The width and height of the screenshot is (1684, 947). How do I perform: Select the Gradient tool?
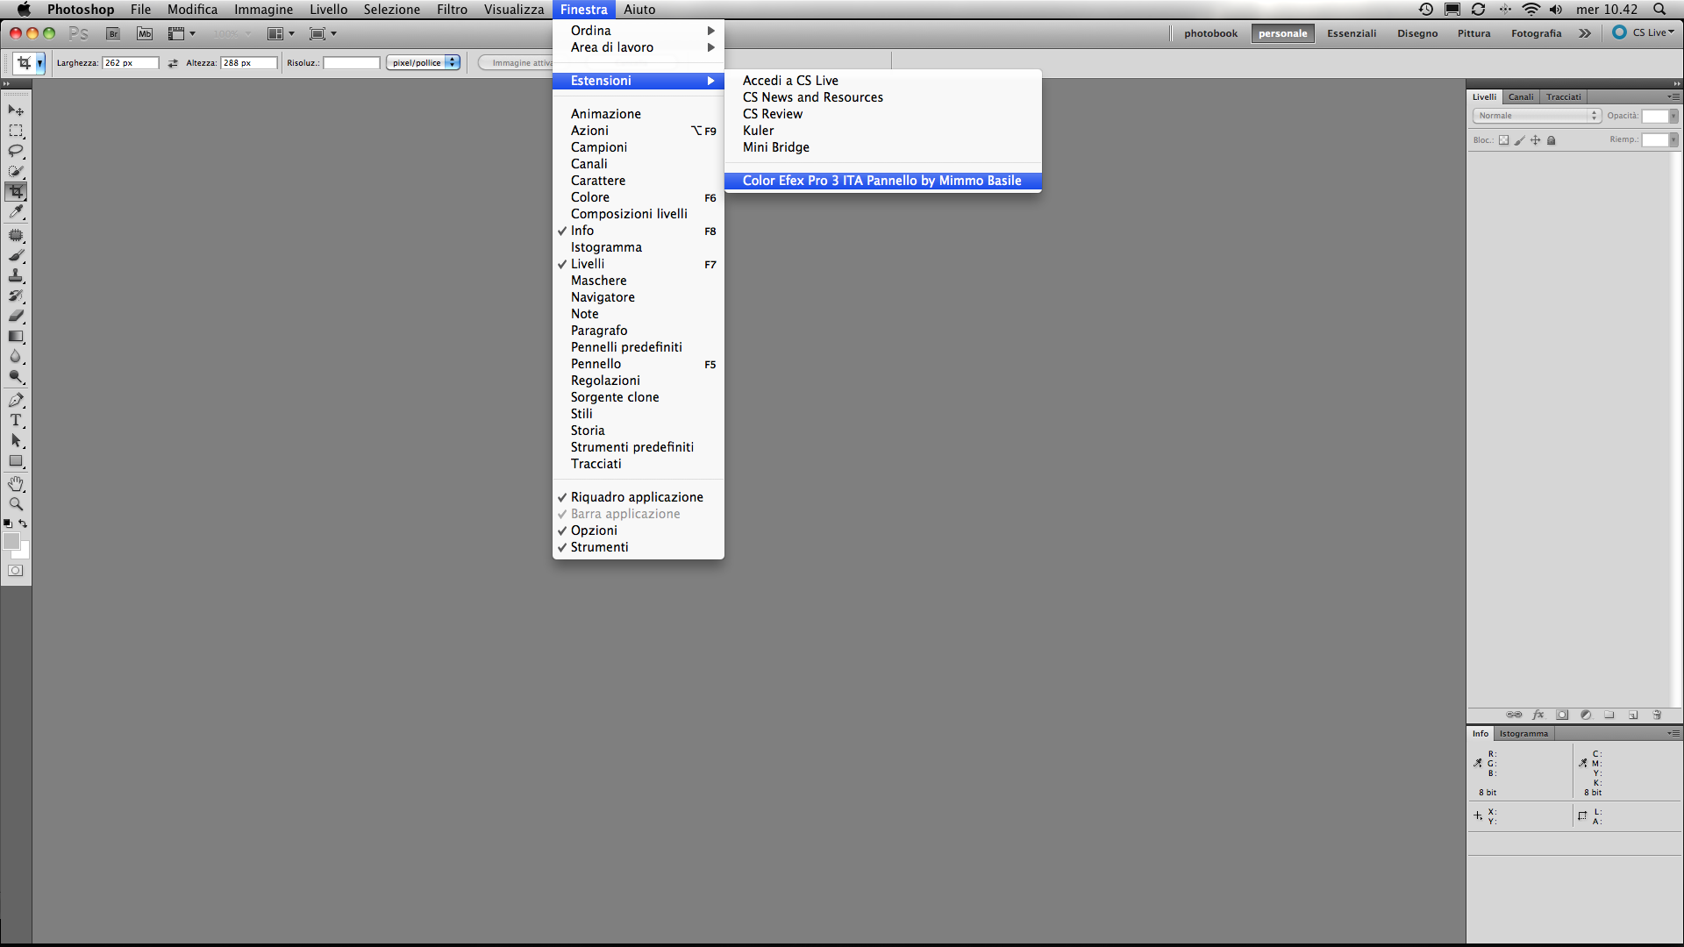[16, 337]
